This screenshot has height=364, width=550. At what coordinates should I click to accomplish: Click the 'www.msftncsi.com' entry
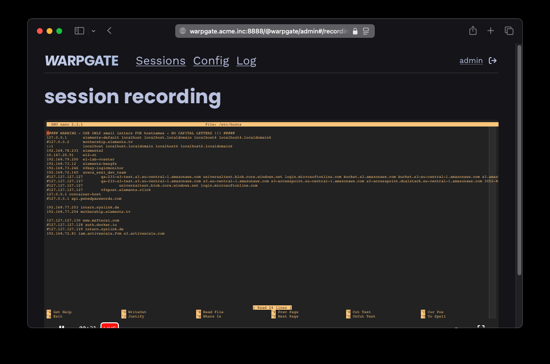pyautogui.click(x=101, y=221)
